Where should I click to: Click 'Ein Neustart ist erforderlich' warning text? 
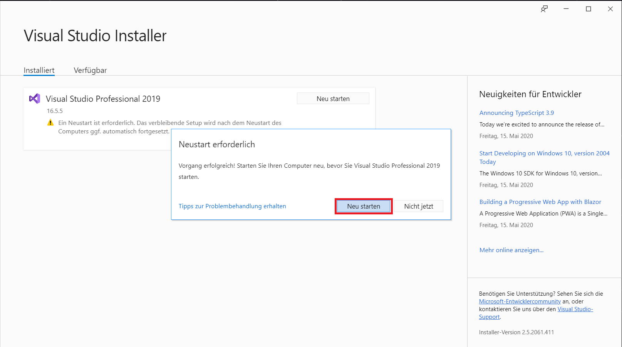[x=170, y=127]
